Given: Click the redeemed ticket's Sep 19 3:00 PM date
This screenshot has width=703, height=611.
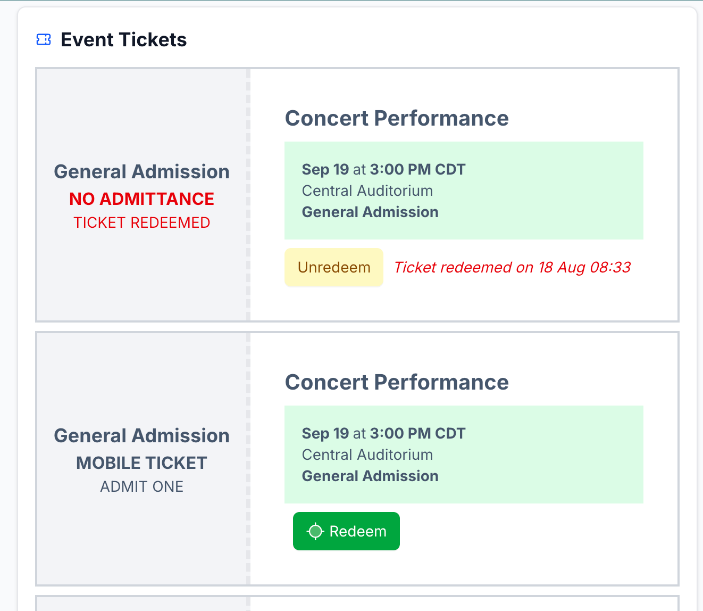Looking at the screenshot, I should (x=383, y=169).
